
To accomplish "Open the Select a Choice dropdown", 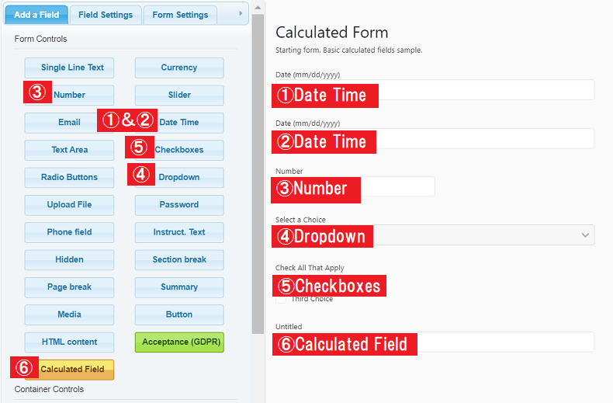I will coord(435,235).
